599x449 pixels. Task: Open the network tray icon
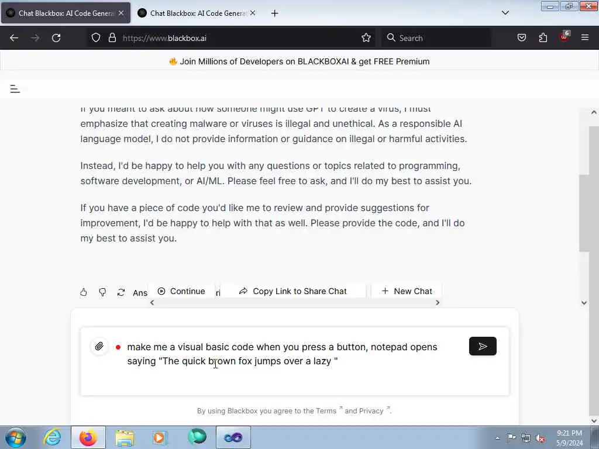pos(526,437)
